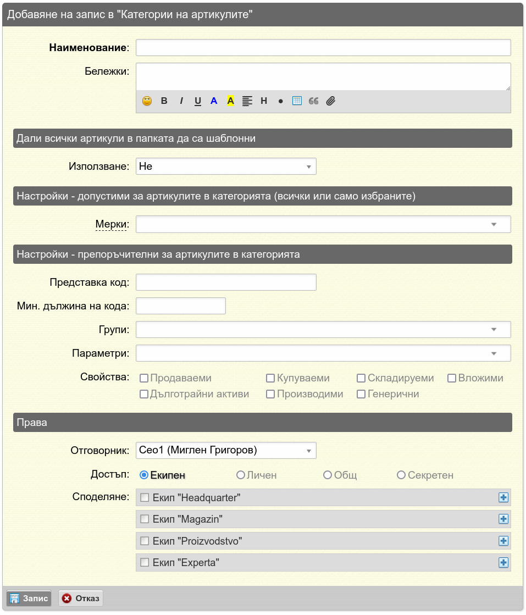Check the Продаваеми property checkbox
The image size is (526, 615).
coord(144,378)
